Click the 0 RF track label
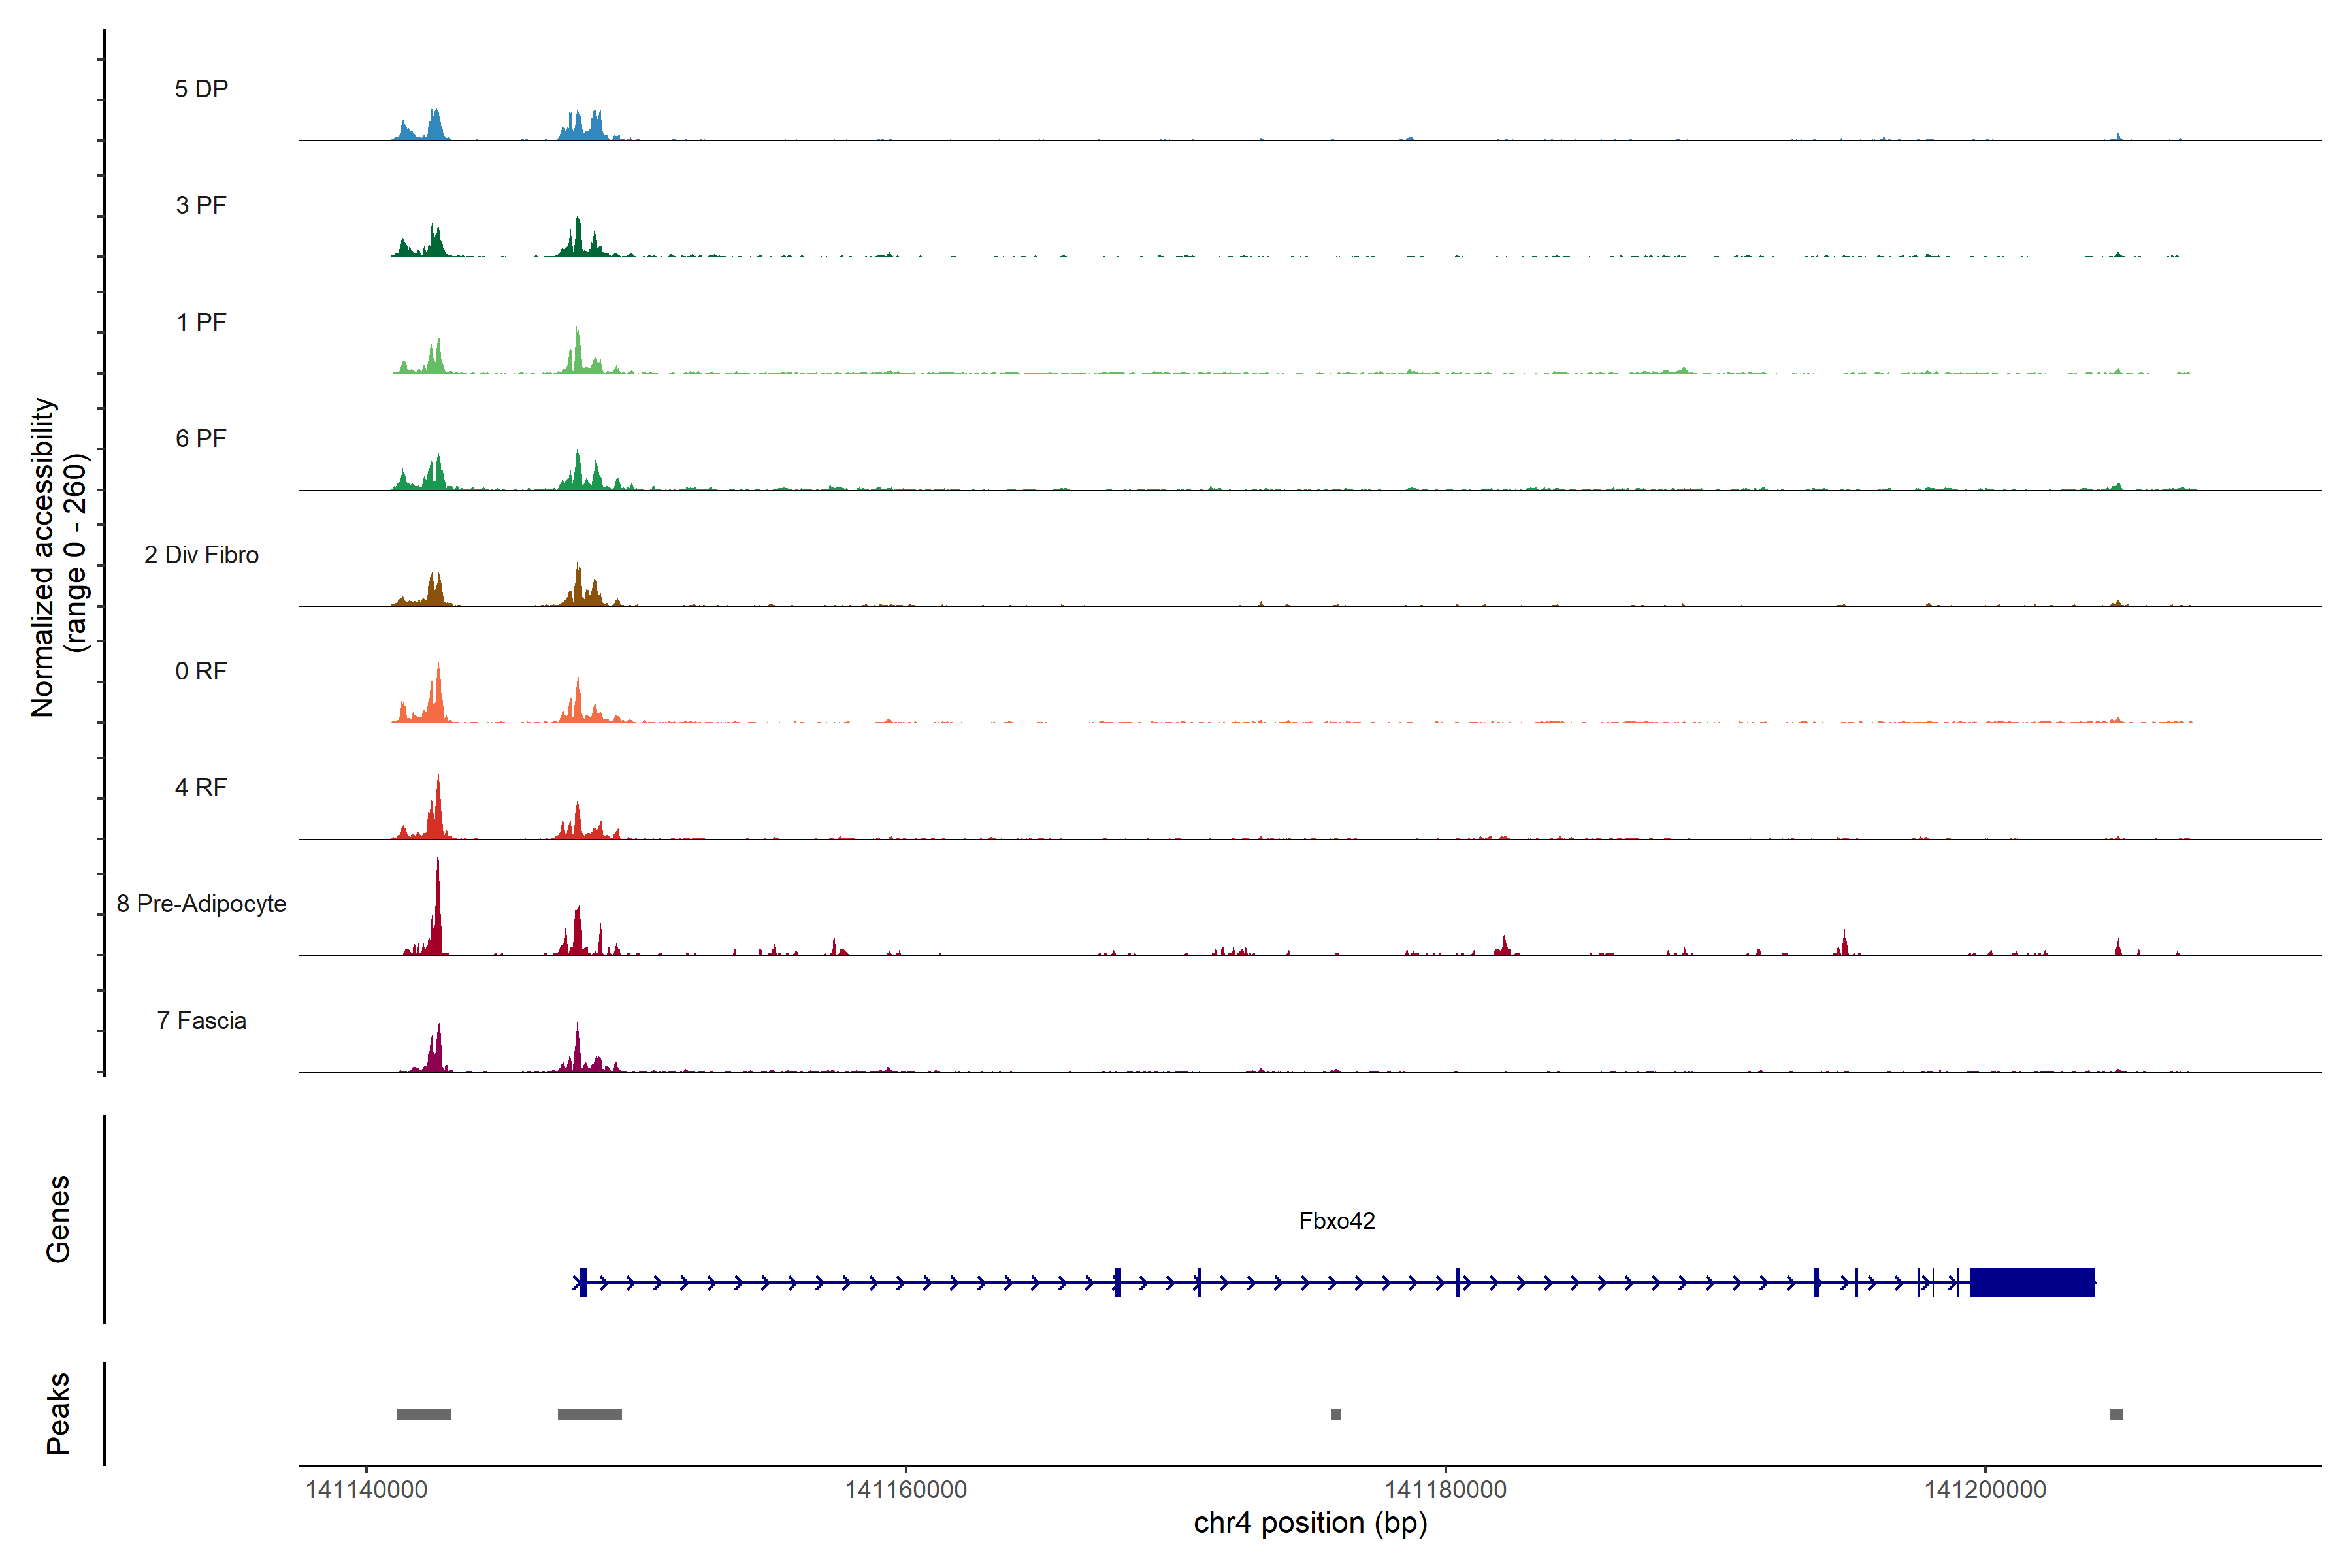Image resolution: width=2352 pixels, height=1568 pixels. [201, 671]
